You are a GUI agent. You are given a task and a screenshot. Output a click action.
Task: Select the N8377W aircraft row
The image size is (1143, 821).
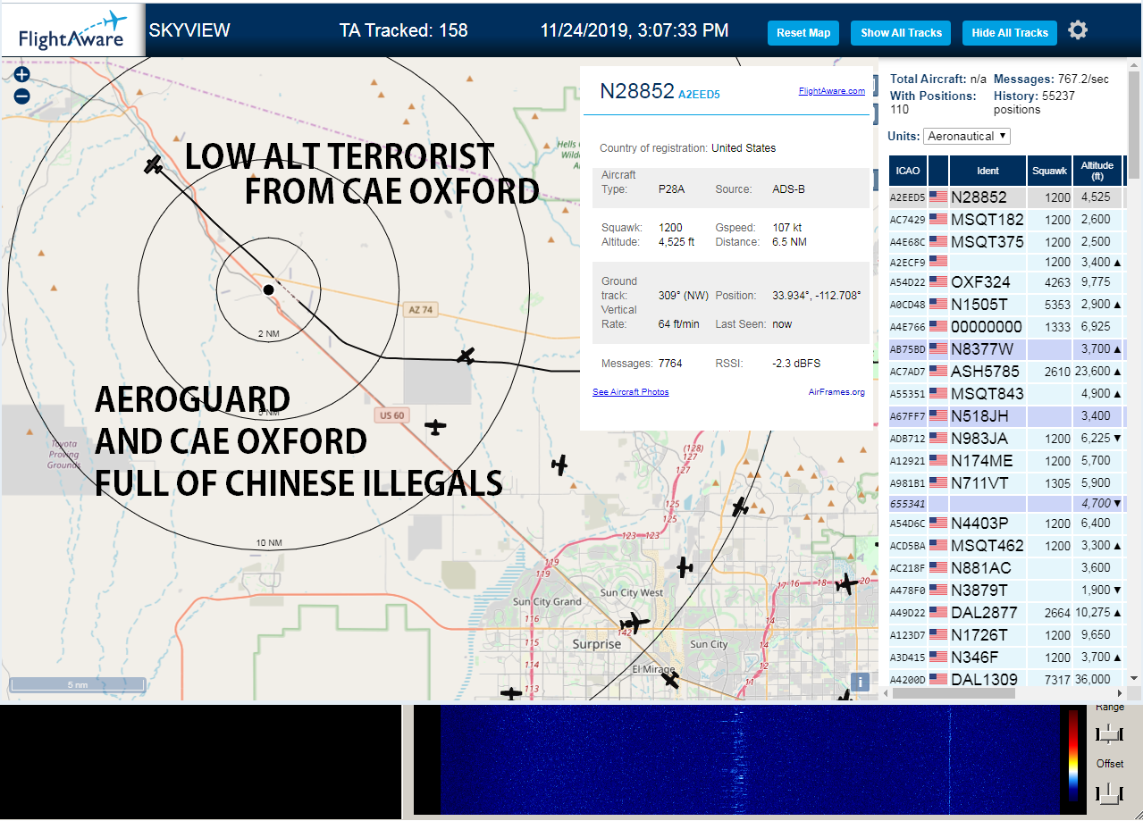(x=1007, y=349)
